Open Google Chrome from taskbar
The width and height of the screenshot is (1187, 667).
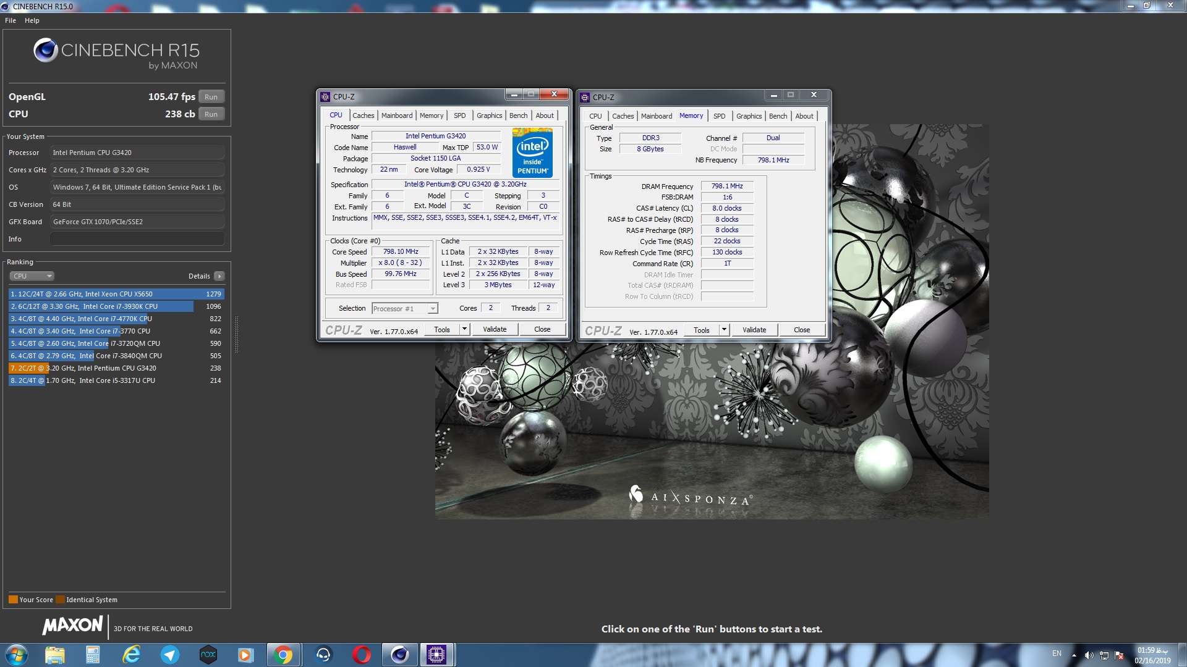(284, 655)
